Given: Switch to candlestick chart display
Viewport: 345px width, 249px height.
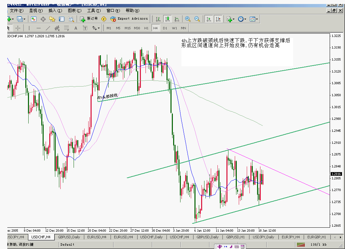Looking at the screenshot, I should [168, 19].
